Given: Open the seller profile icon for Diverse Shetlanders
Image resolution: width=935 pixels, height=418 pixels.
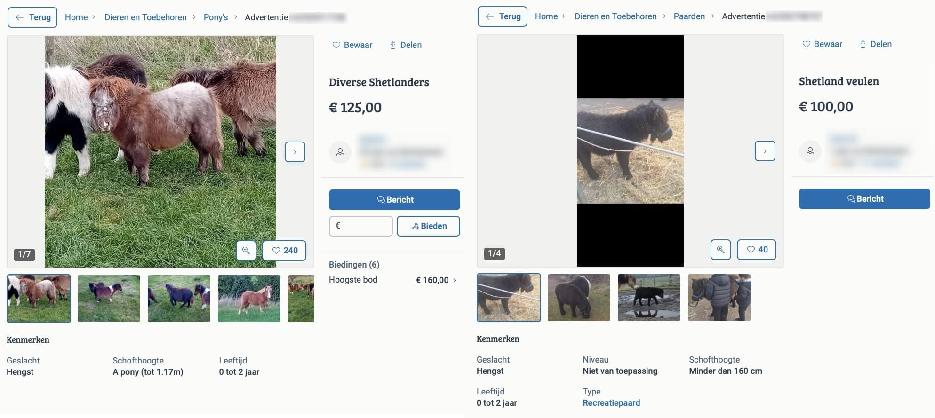Looking at the screenshot, I should (340, 152).
